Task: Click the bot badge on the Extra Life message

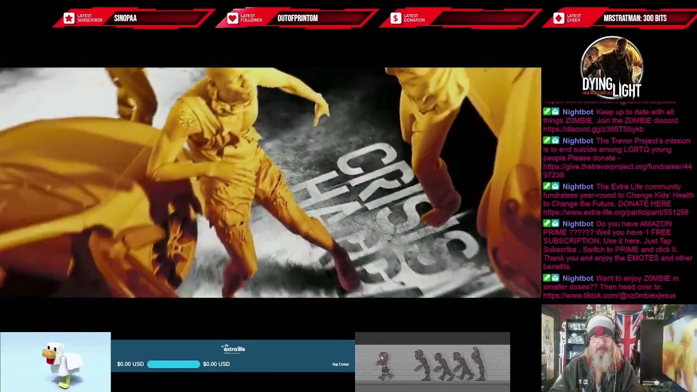Action: click(555, 187)
